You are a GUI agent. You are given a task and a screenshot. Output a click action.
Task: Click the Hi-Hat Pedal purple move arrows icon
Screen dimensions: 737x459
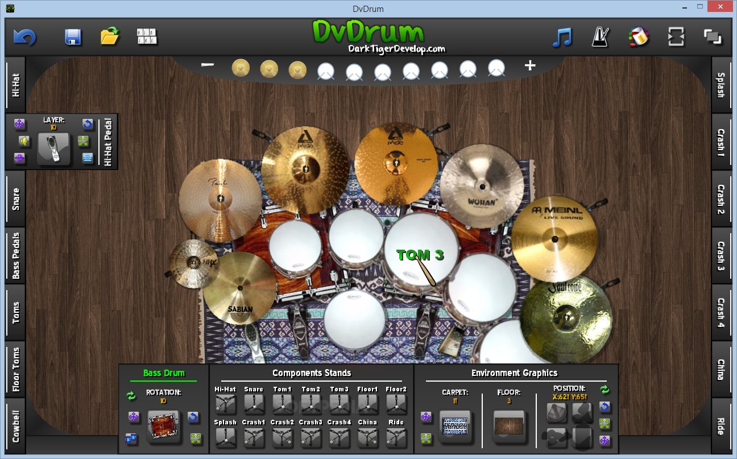19,124
